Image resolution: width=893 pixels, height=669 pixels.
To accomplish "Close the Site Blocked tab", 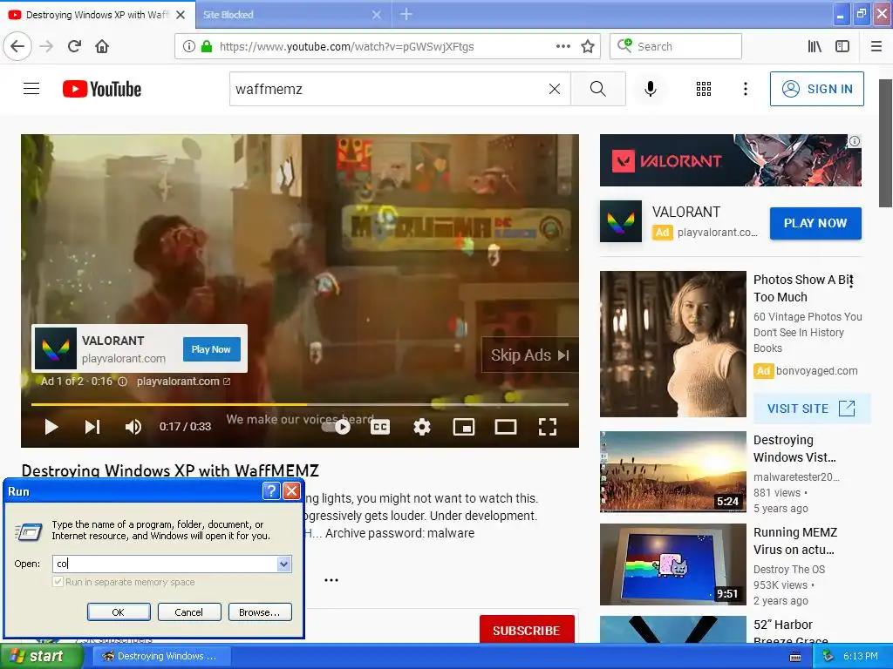I will (377, 15).
